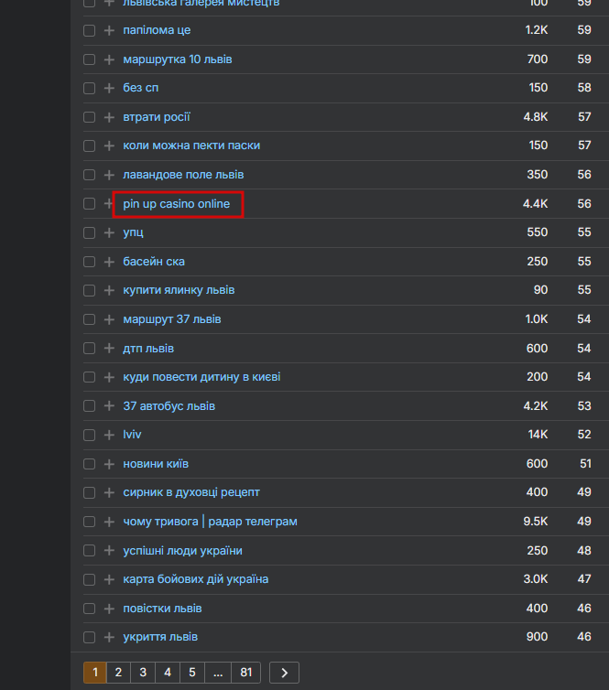Click plus icon next to lviv
The height and width of the screenshot is (690, 609).
point(109,435)
